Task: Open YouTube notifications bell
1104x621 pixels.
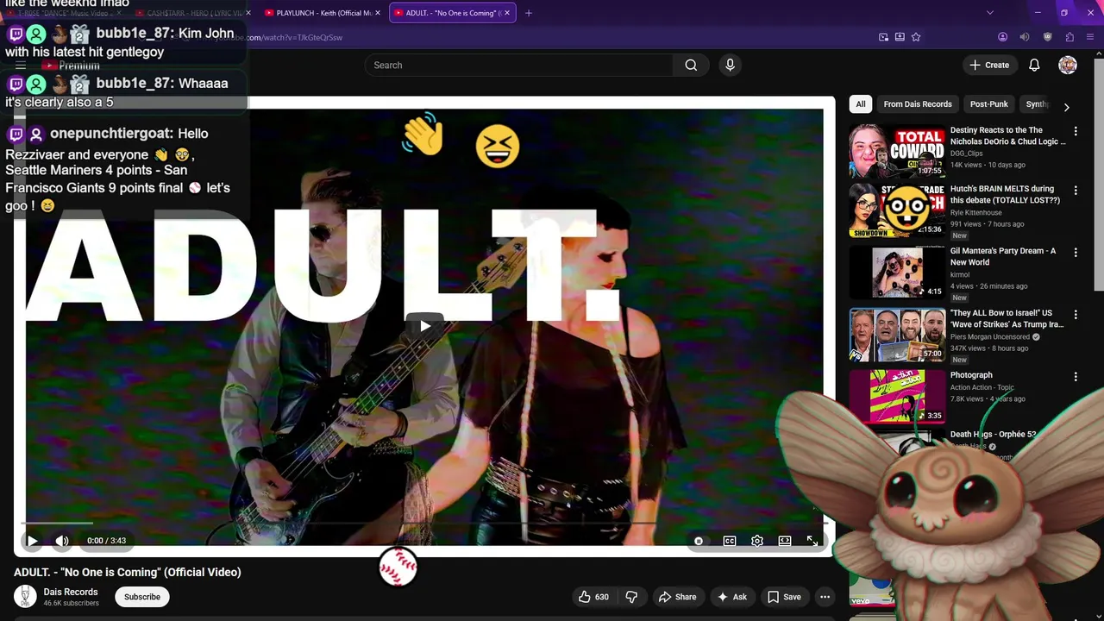Action: click(1034, 65)
